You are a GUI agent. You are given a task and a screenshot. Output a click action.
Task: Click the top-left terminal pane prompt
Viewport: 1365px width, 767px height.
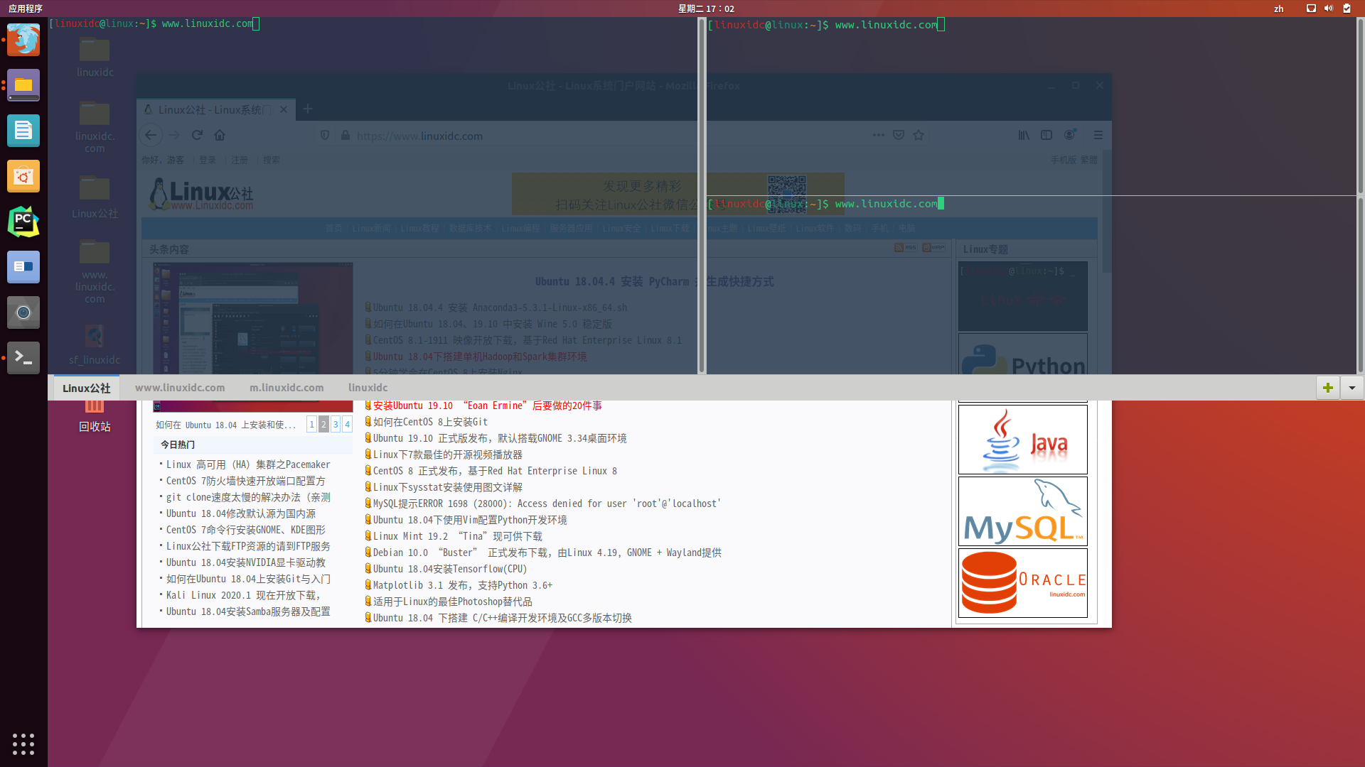(154, 23)
